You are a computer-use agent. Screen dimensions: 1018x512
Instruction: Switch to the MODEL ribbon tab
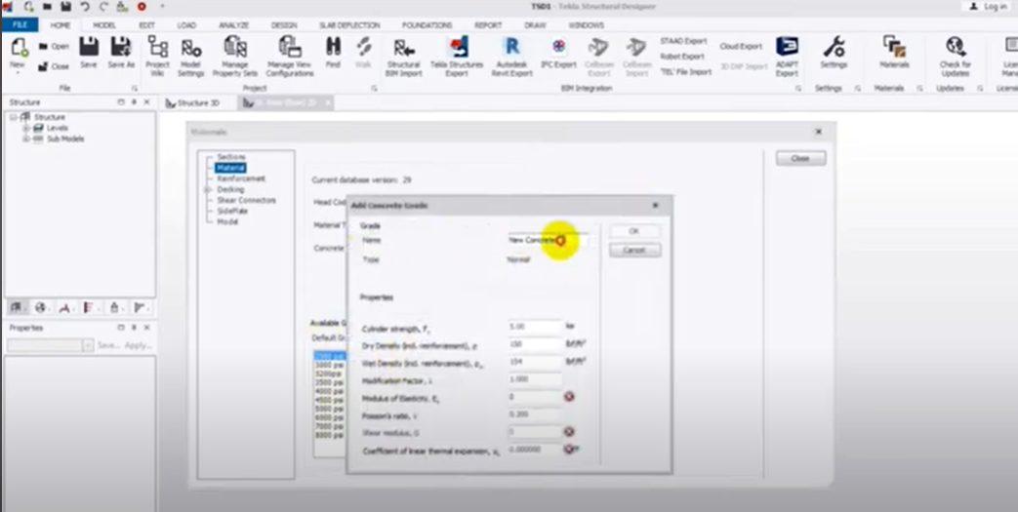pos(104,25)
